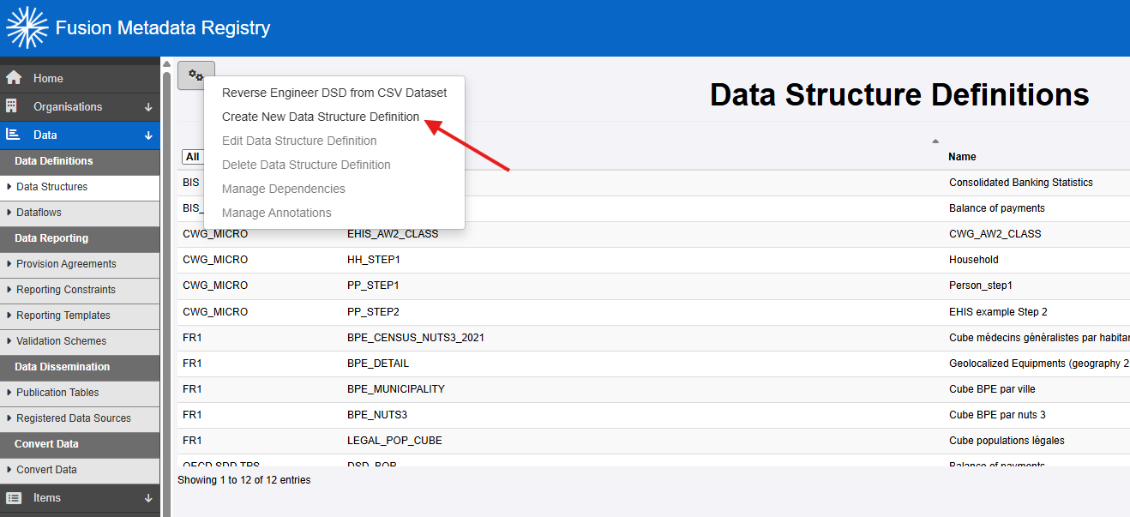Viewport: 1130px width, 517px height.
Task: Click the Fusion Metadata Registry title
Action: [x=163, y=28]
